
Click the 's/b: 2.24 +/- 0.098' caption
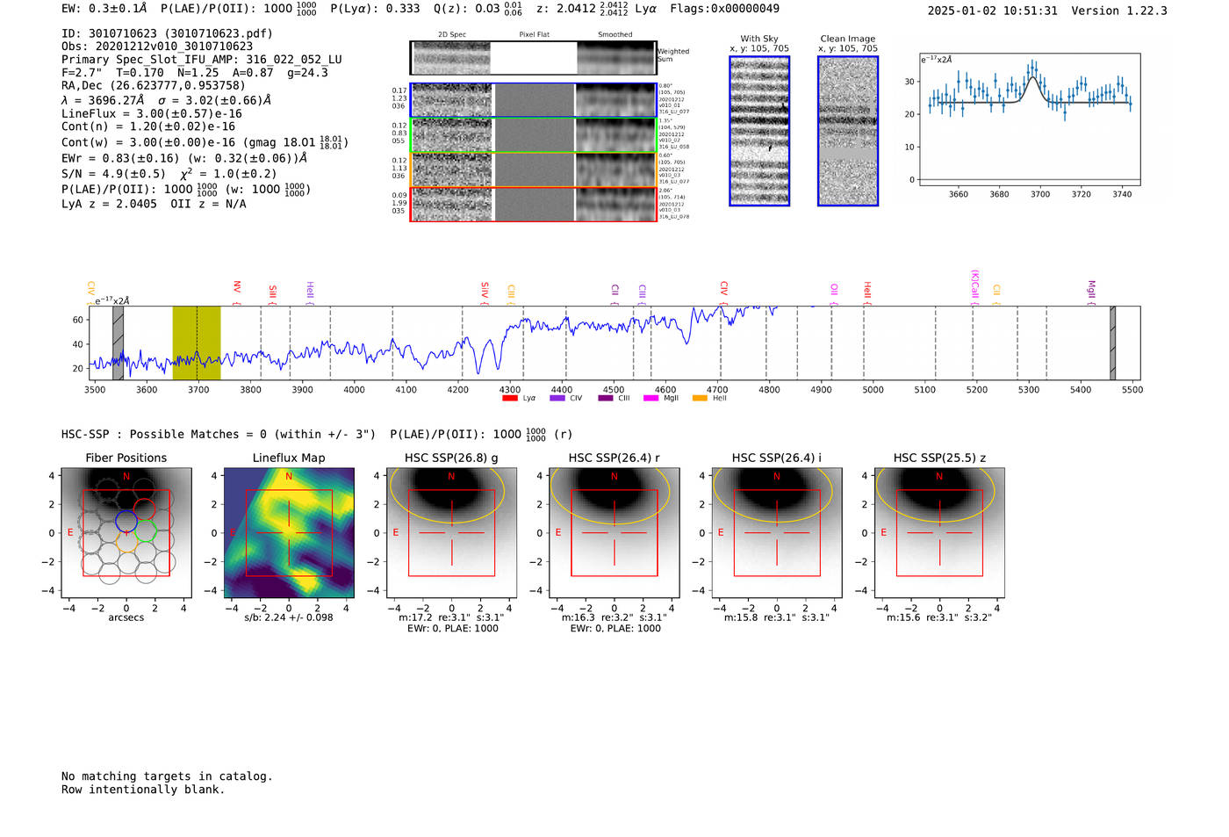(x=289, y=617)
